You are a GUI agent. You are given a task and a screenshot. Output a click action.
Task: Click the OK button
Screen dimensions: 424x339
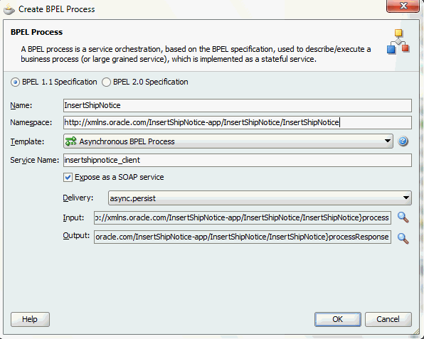point(337,319)
